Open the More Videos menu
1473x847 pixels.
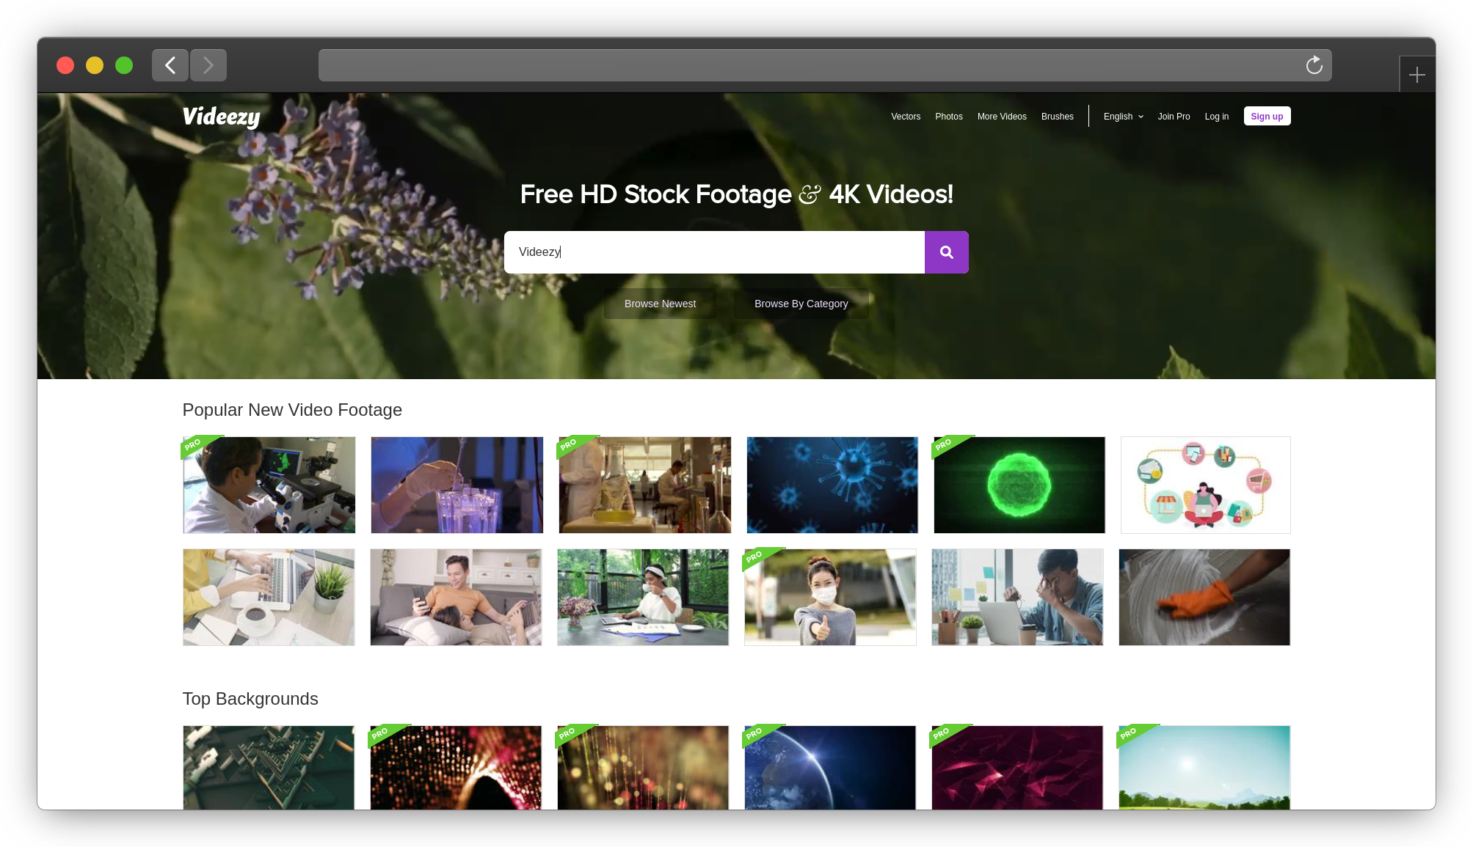click(1001, 117)
